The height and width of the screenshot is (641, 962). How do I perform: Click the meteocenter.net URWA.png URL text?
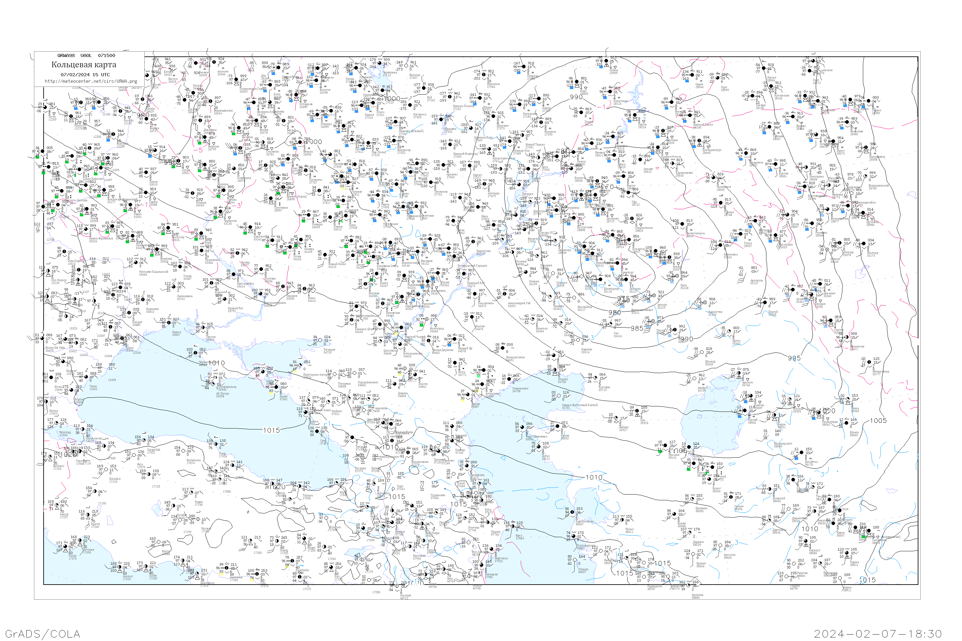pos(91,81)
